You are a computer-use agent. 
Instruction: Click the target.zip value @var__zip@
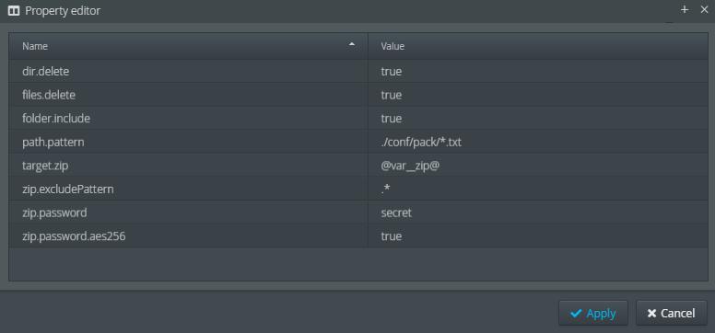pos(410,166)
